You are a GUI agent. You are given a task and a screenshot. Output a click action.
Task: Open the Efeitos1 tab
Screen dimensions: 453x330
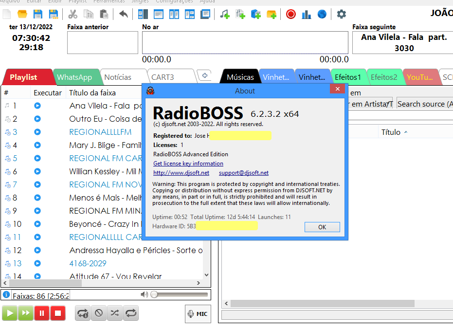click(348, 77)
